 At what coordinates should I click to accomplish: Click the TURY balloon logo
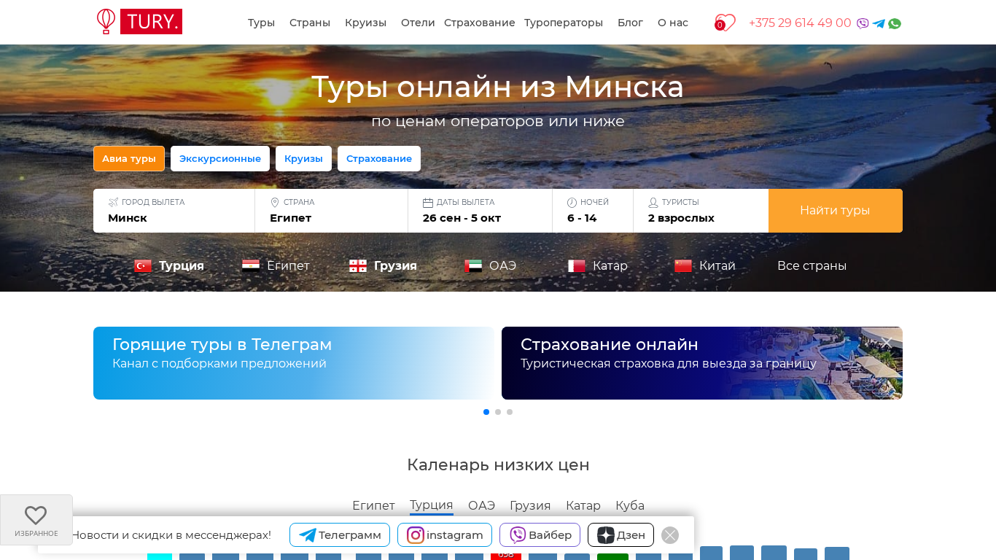pos(139,22)
